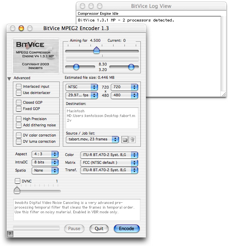229x248 pixels.
Task: Open the IntraDC 8 bits dropdown
Action: click(45, 163)
